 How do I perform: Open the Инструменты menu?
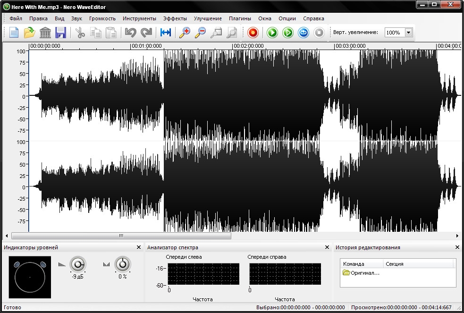pos(139,18)
